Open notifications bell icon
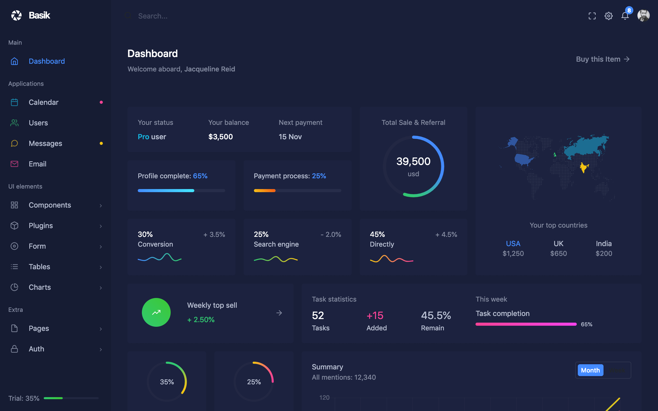 pos(625,16)
